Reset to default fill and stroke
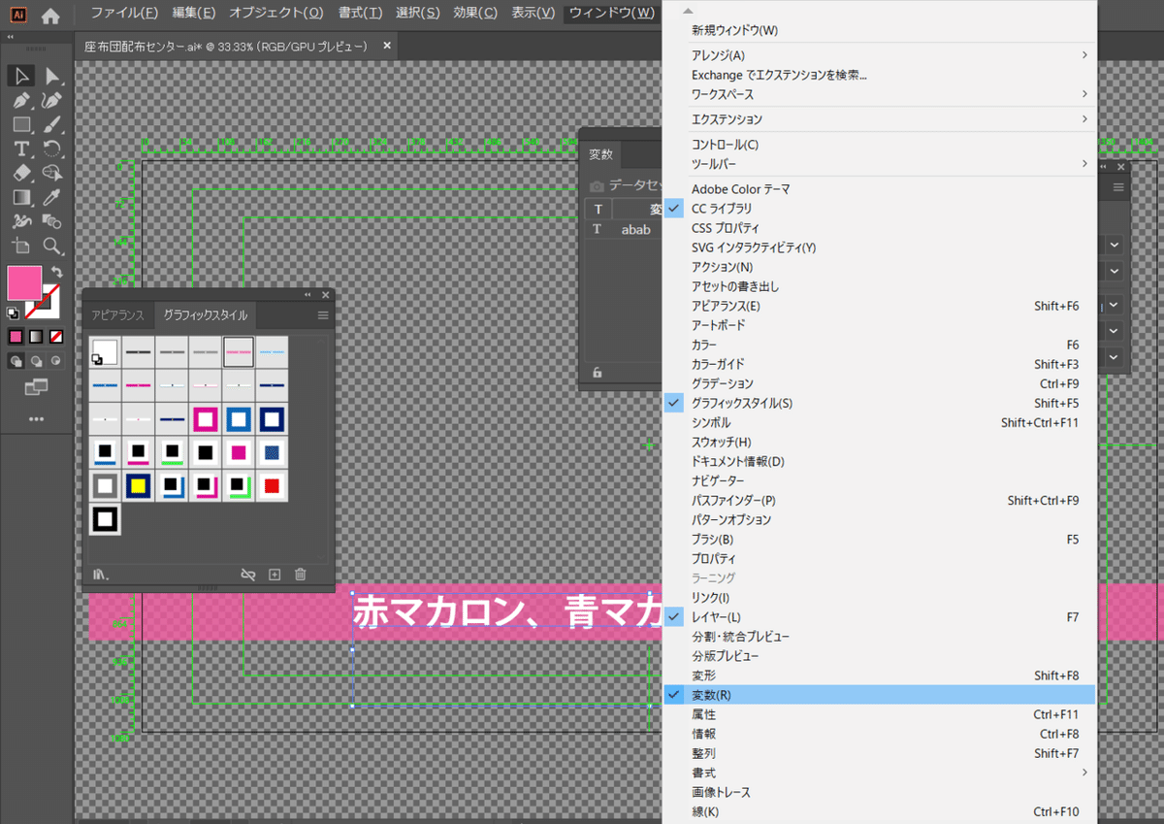Image resolution: width=1164 pixels, height=824 pixels. 14,313
